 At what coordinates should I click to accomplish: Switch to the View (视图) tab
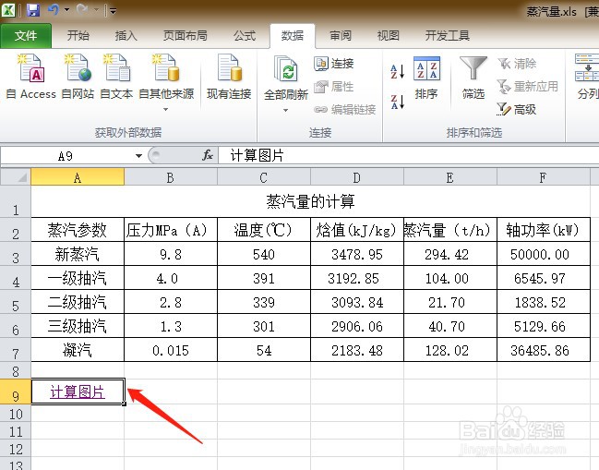point(389,36)
